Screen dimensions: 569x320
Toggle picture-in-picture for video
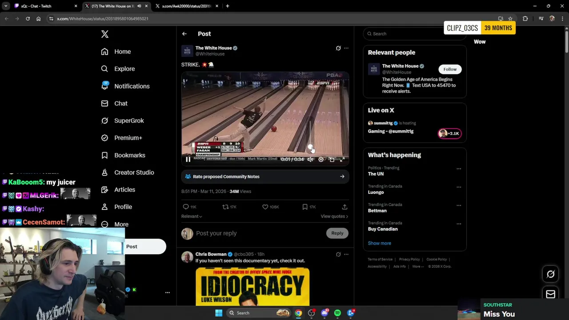click(332, 159)
